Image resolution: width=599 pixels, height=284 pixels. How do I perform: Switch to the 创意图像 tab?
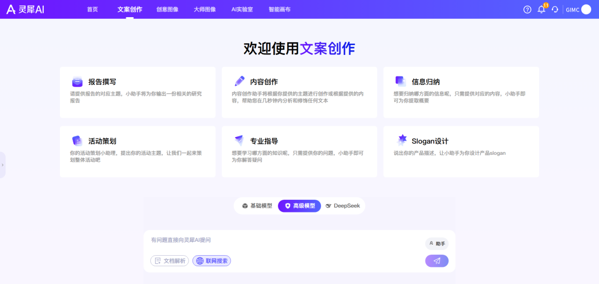click(x=167, y=9)
